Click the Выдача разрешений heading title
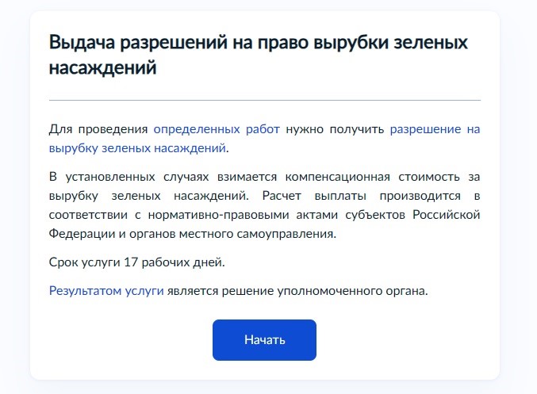This screenshot has width=537, height=394. pos(259,55)
